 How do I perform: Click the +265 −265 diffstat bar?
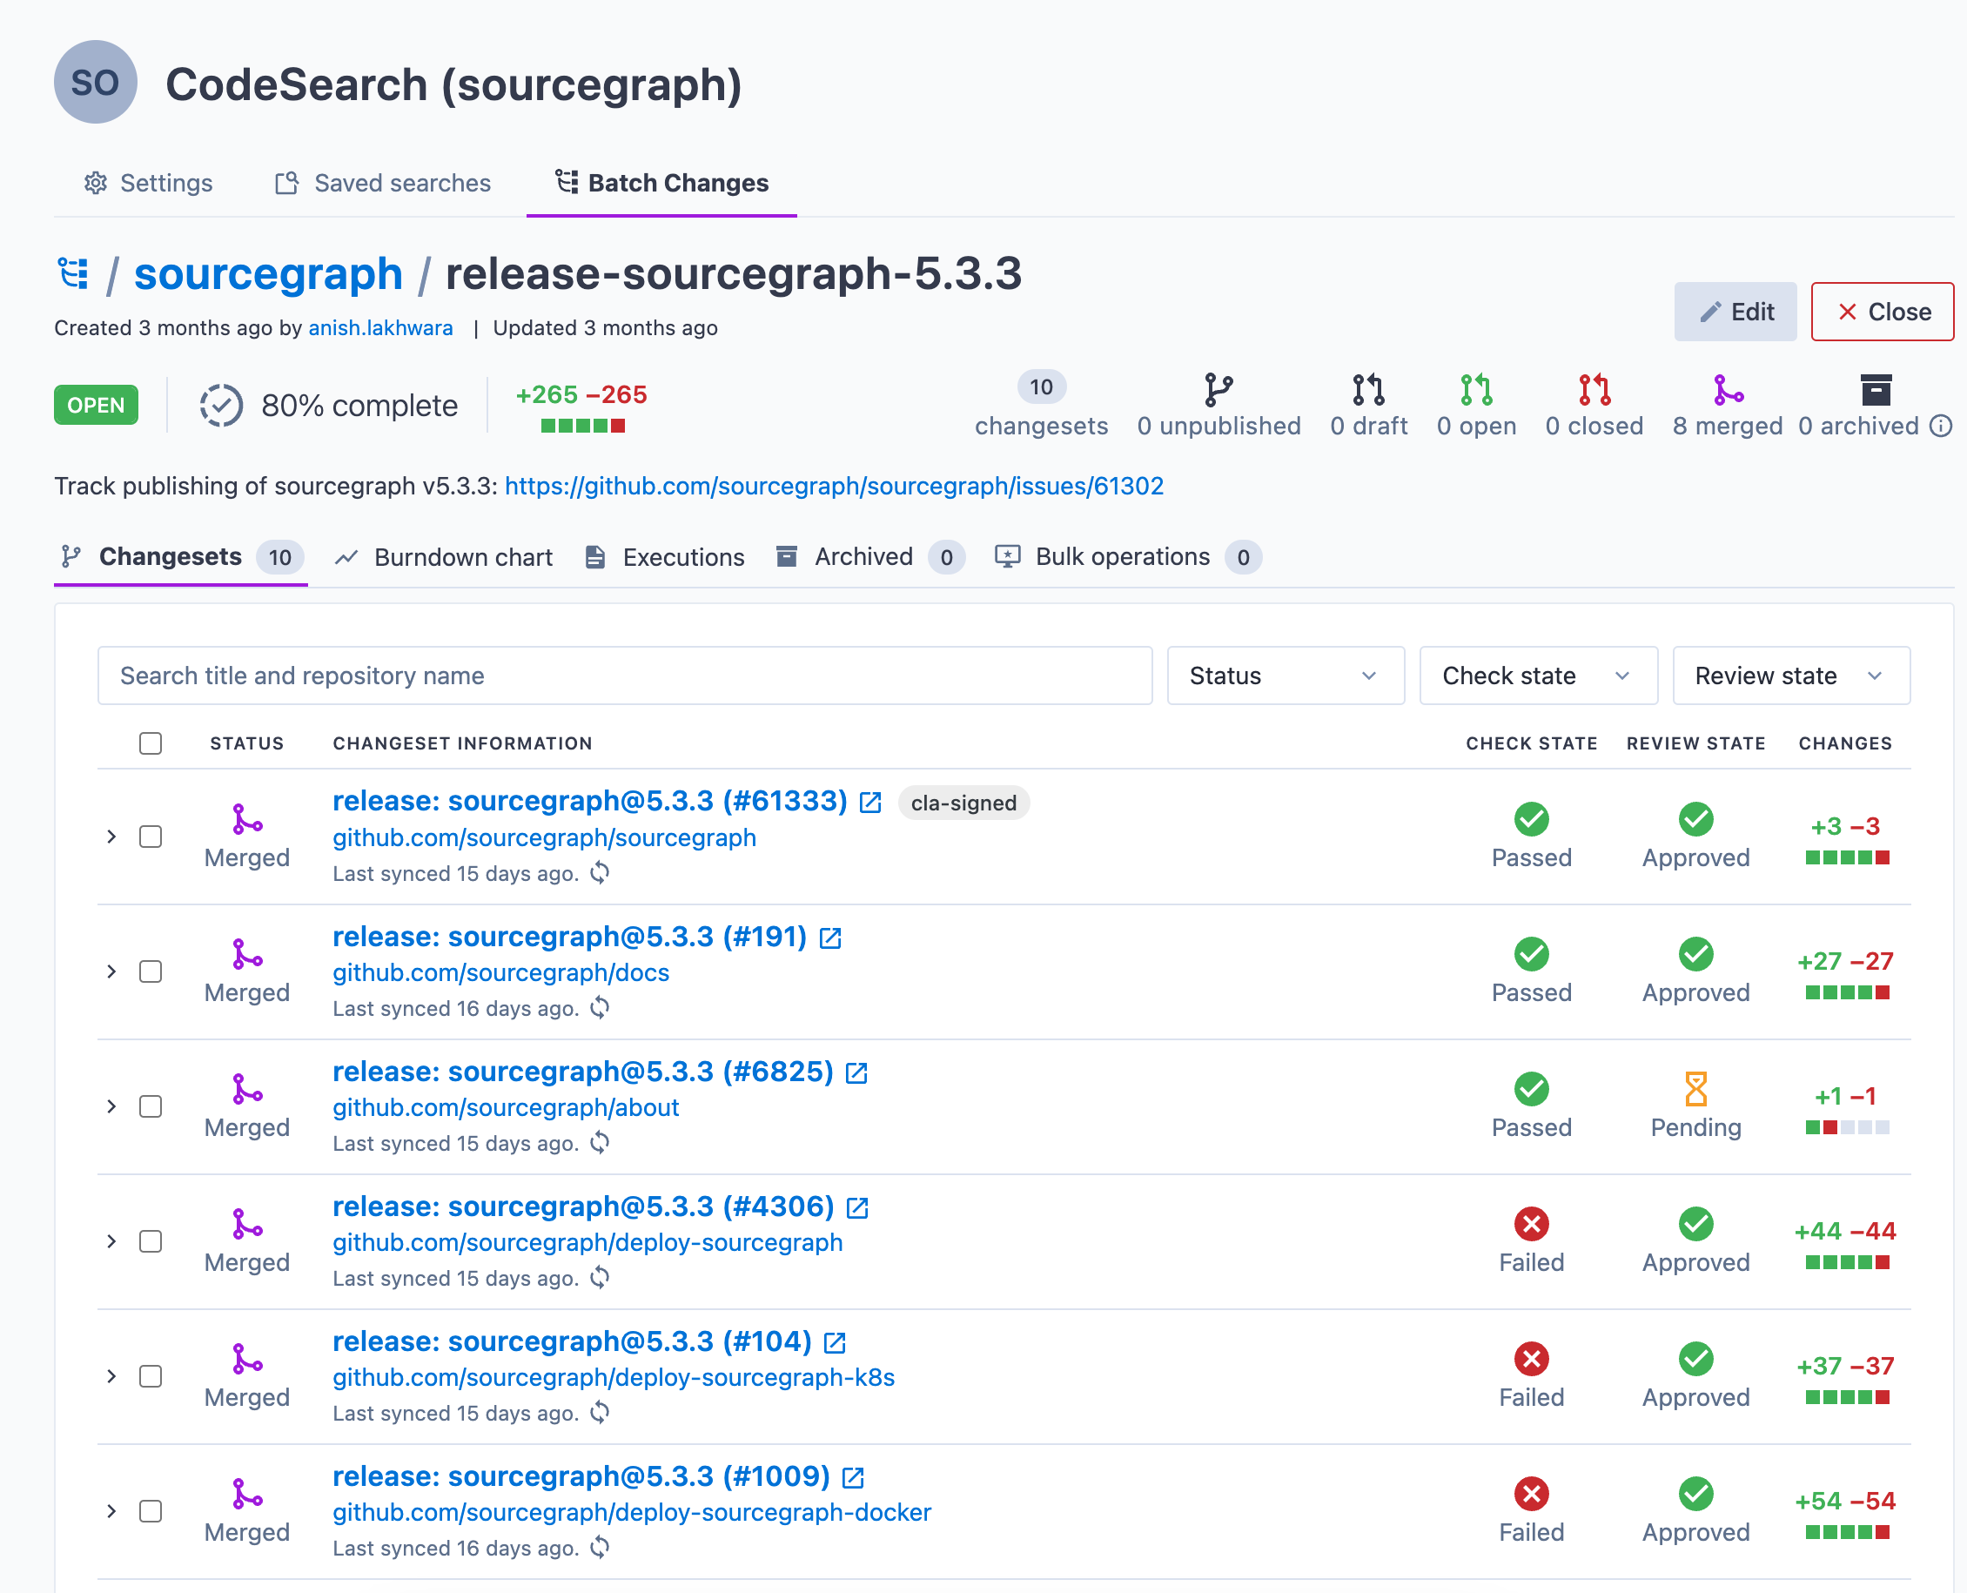581,425
